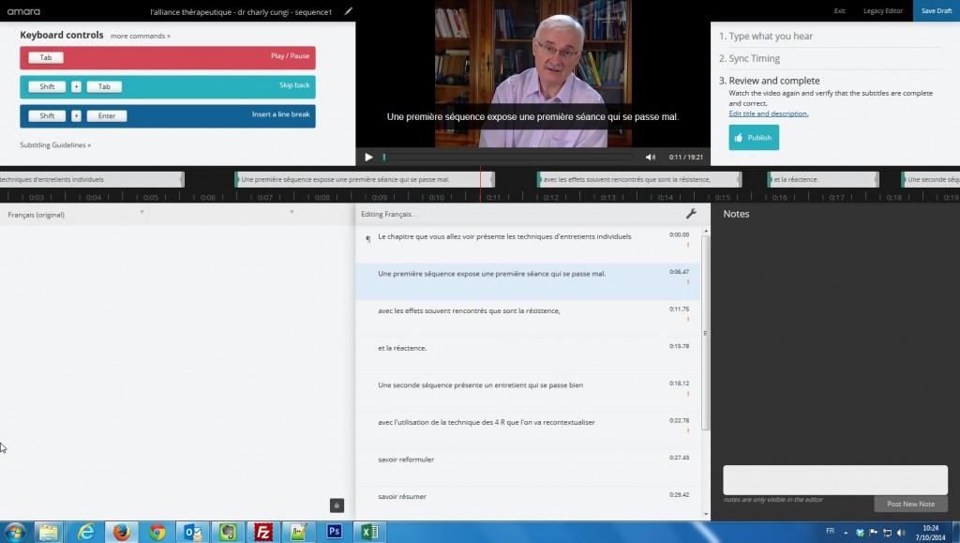Screen dimensions: 960x543
Task: Click the subtitle list scrollbar thumb
Action: (705, 334)
